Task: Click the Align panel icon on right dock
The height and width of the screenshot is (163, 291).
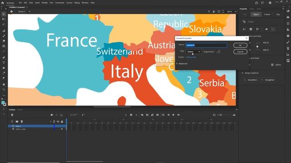Action: 288,29
